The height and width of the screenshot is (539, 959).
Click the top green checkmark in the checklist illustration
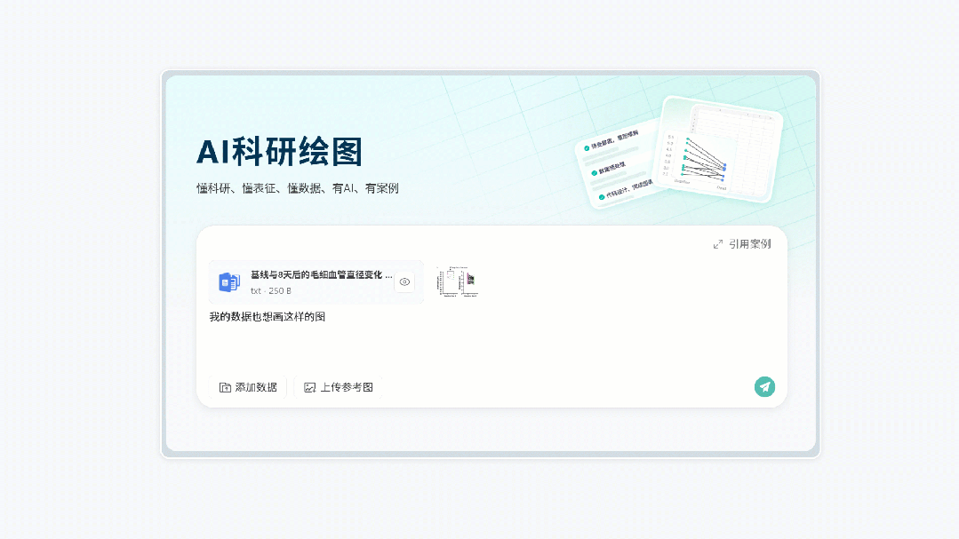(x=586, y=147)
